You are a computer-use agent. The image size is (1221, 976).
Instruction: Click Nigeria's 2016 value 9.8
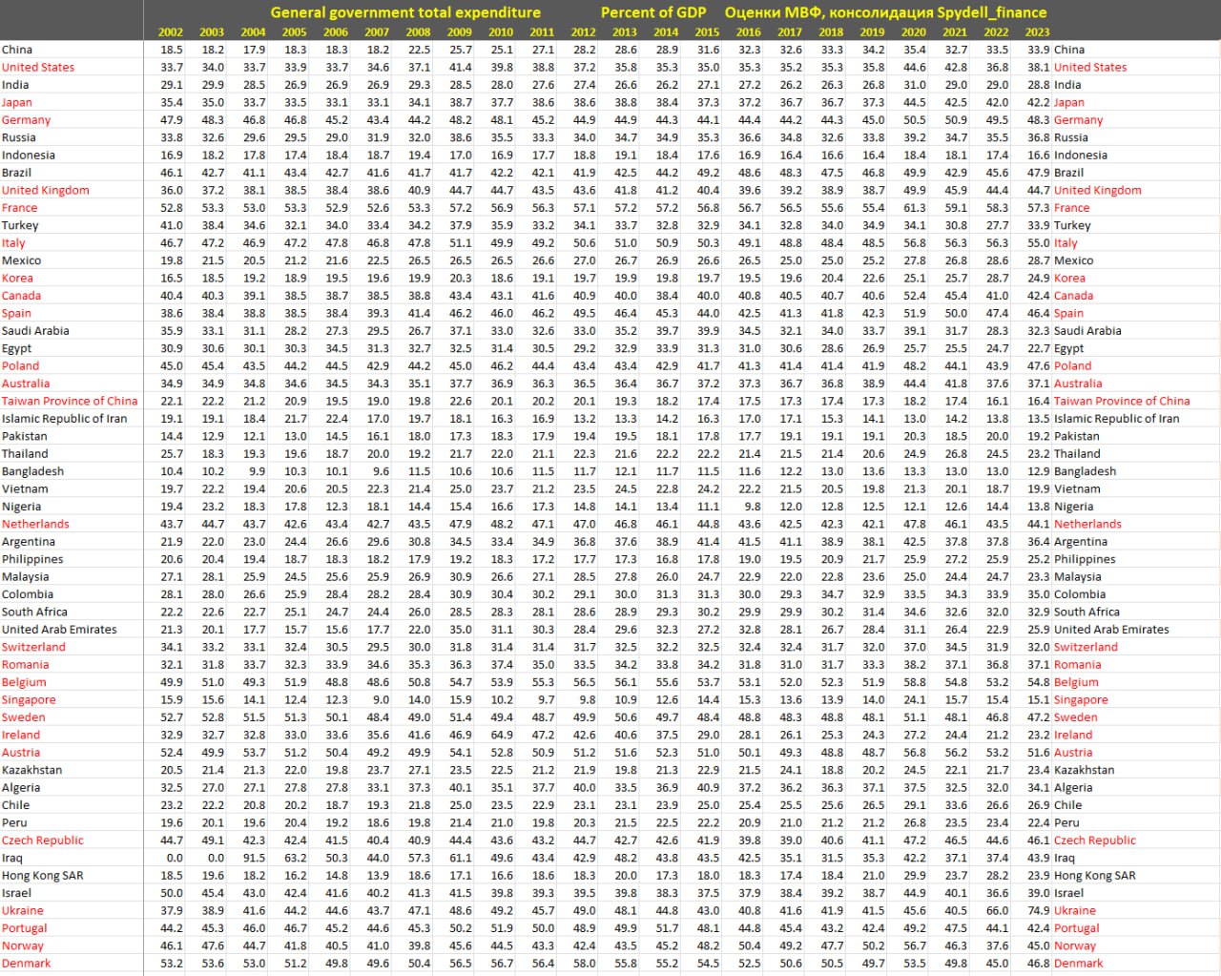coord(754,507)
